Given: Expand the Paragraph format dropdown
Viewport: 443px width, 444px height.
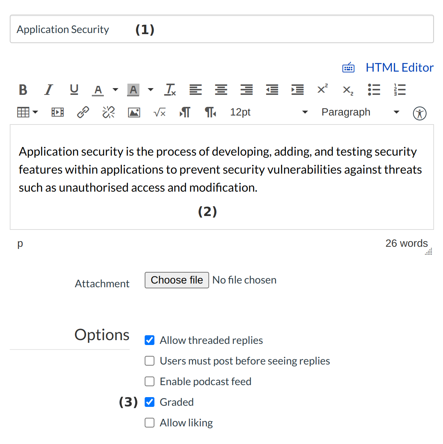Looking at the screenshot, I should 360,112.
